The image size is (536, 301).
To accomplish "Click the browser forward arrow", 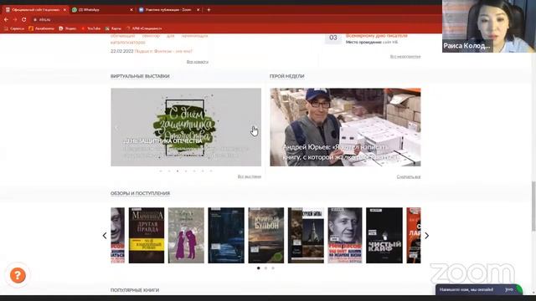I will (15, 20).
